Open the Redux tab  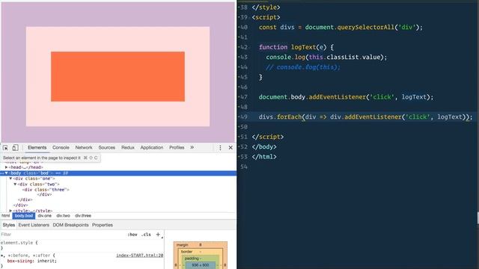[128, 148]
